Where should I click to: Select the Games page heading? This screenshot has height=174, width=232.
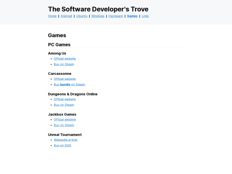(57, 35)
